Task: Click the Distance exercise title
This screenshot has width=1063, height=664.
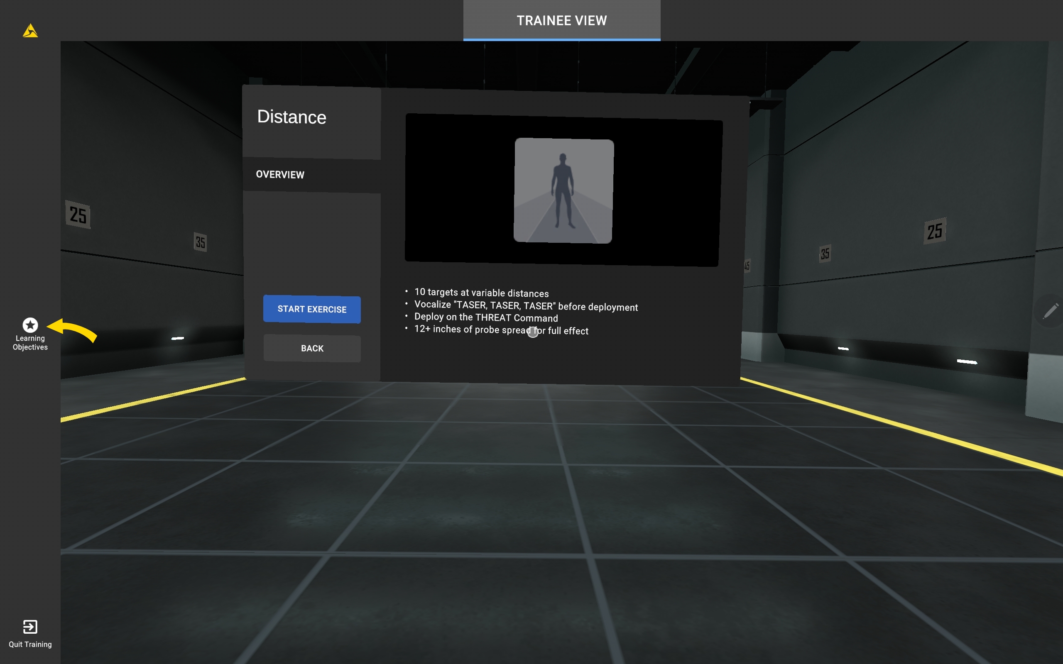Action: tap(291, 117)
